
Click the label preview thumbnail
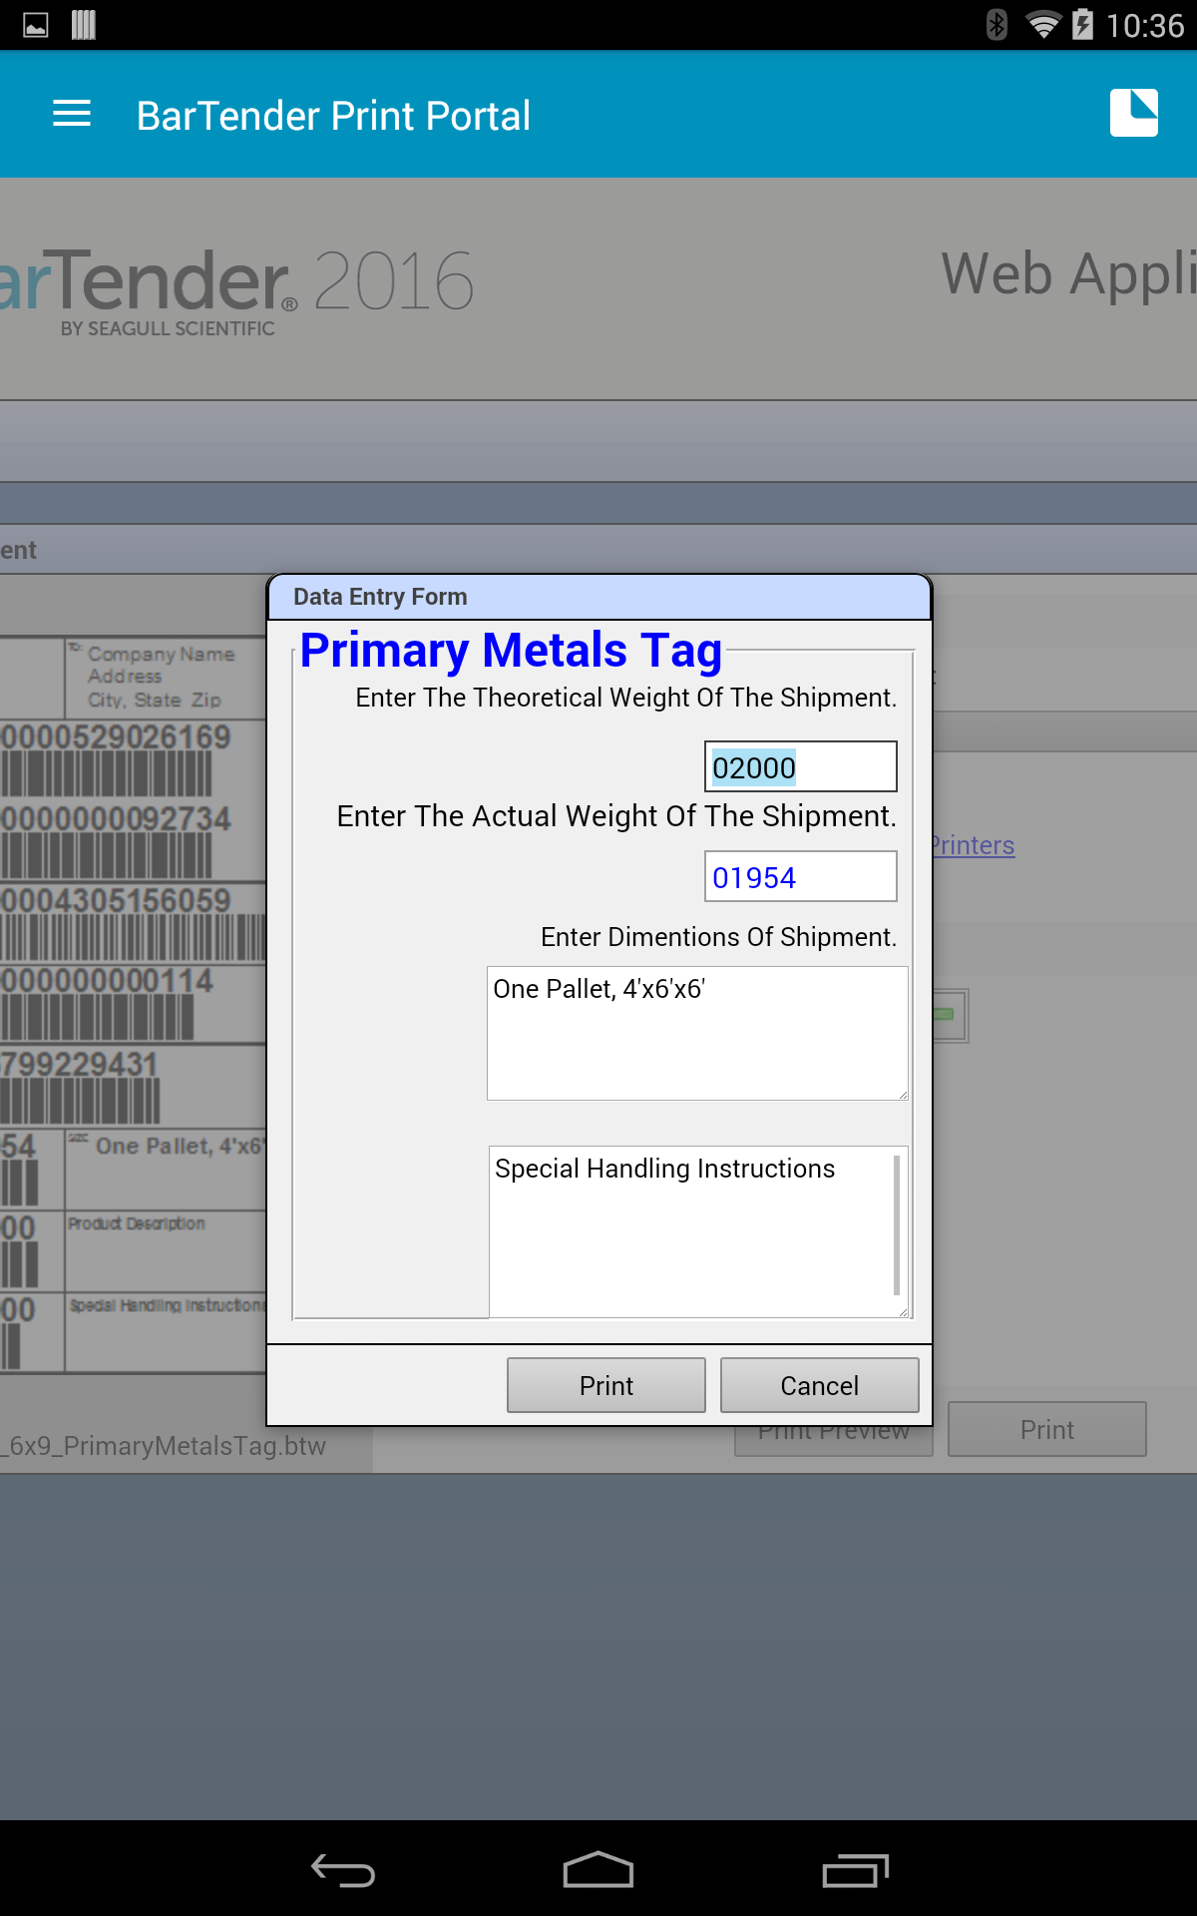coord(134,1006)
